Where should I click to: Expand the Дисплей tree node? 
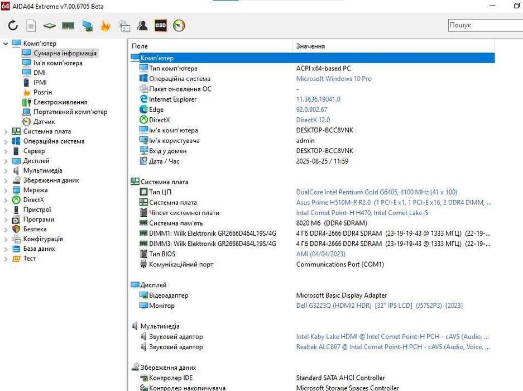6,161
